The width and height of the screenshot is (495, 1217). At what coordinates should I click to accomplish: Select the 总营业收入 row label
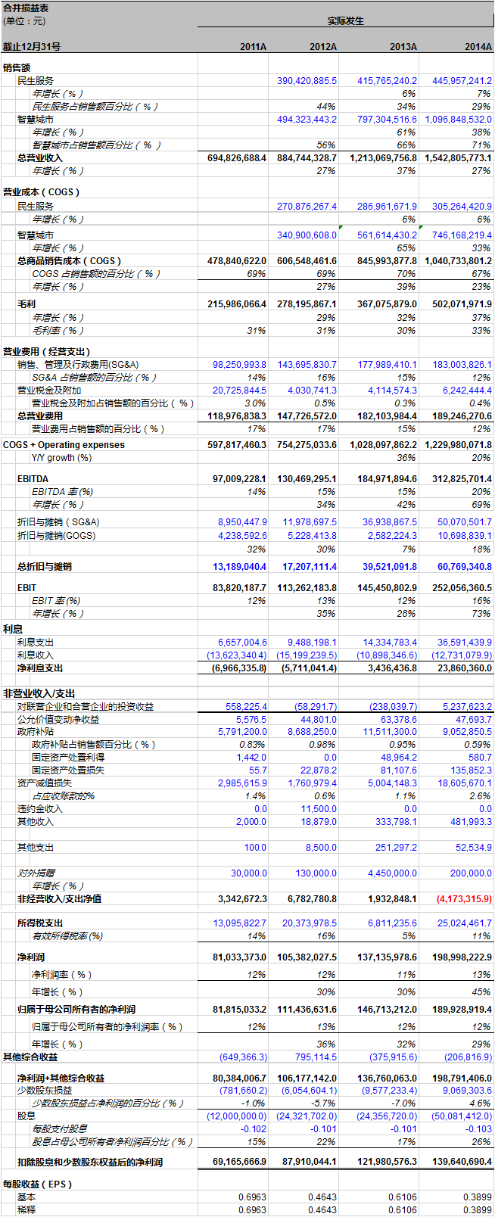[x=40, y=158]
